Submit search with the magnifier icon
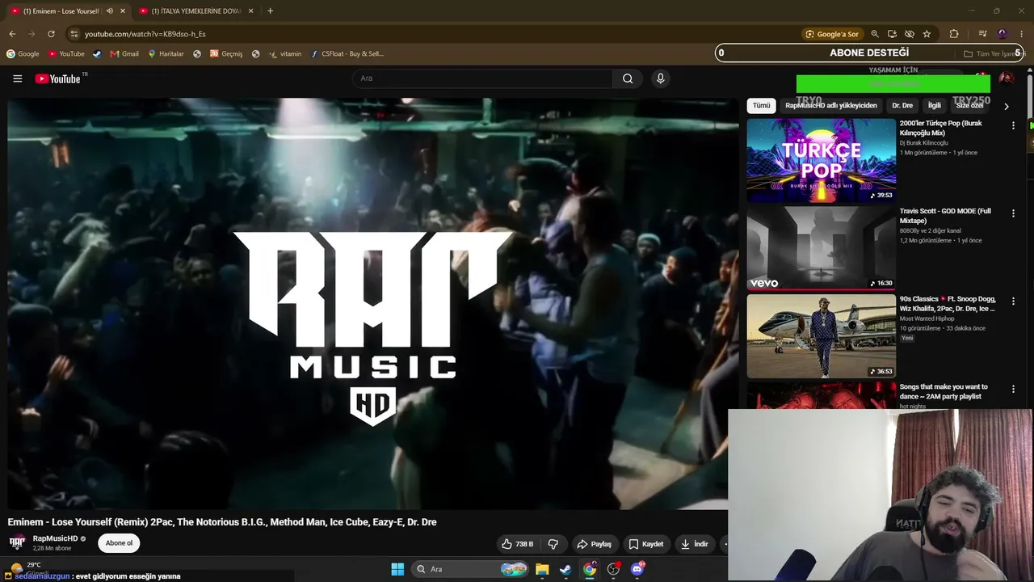Viewport: 1034px width, 582px height. click(x=628, y=78)
